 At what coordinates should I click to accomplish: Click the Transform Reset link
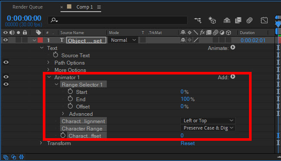(x=188, y=143)
